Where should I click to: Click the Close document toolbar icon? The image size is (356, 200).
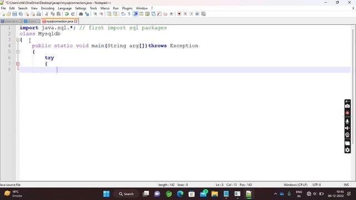click(x=27, y=14)
